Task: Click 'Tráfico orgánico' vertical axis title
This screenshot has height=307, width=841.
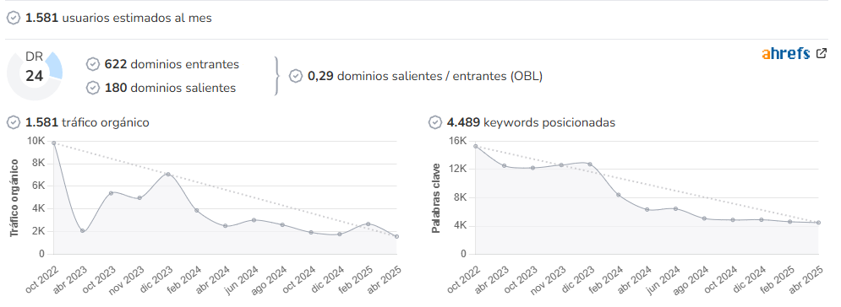Action: (14, 198)
